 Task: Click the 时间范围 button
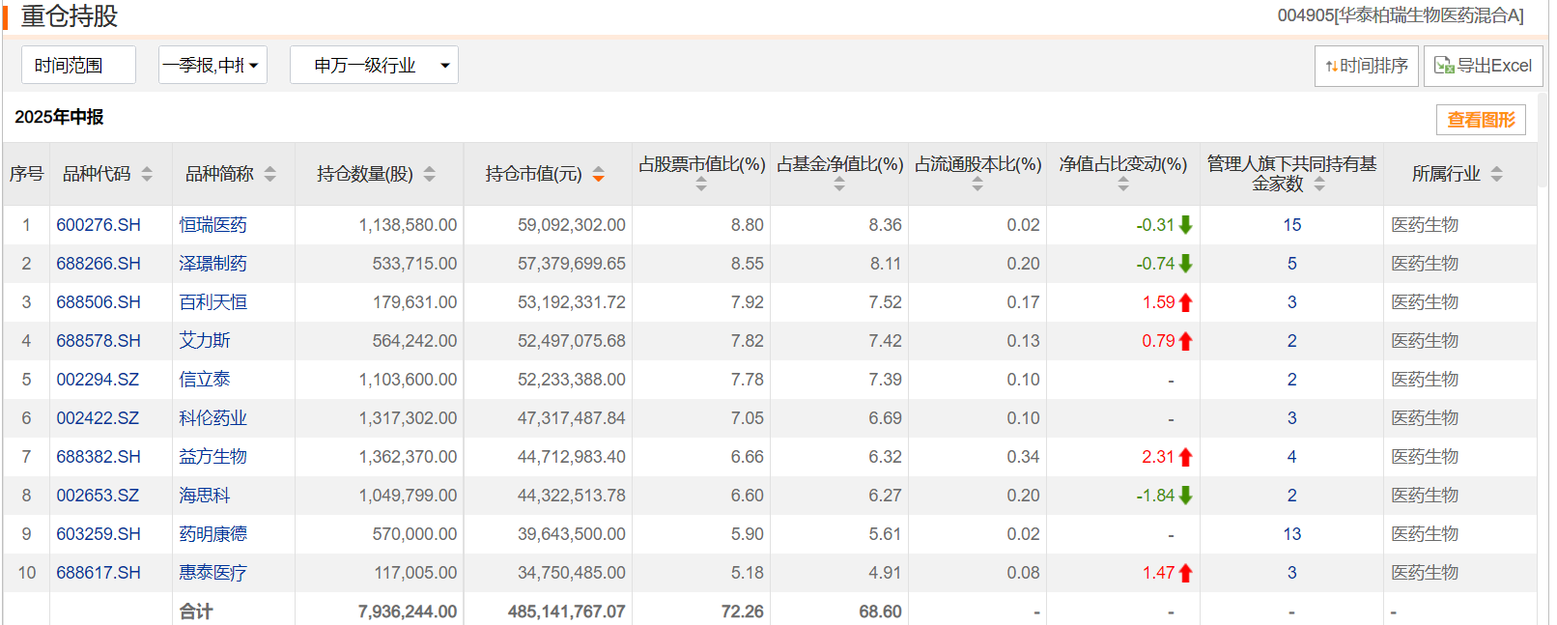(78, 65)
